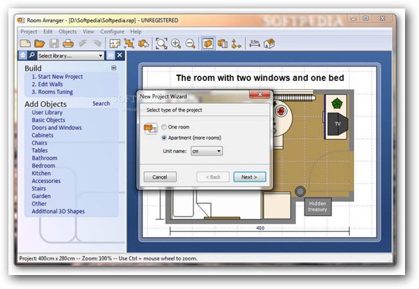
Task: Toggle the highlighted orange box view icon
Action: 208,43
